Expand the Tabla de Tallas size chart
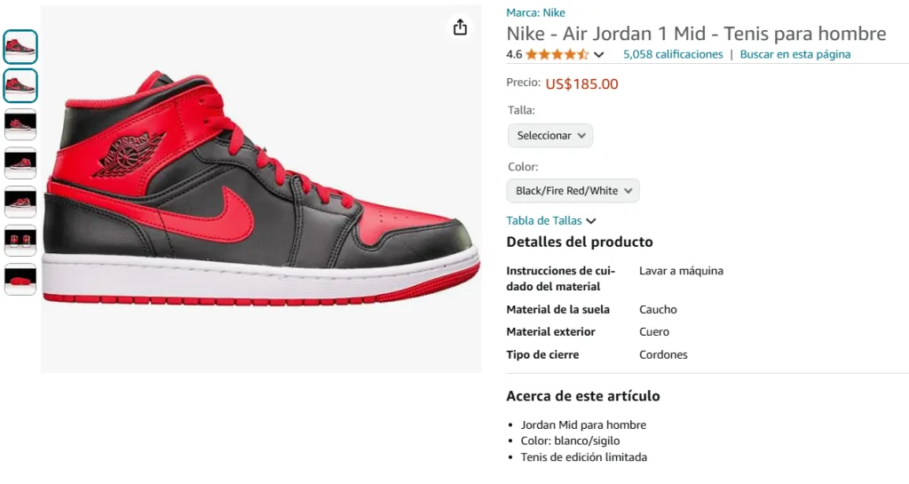909x484 pixels. [550, 221]
